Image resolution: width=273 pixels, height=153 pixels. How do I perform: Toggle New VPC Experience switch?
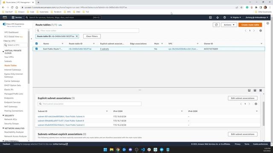pos(5,24)
